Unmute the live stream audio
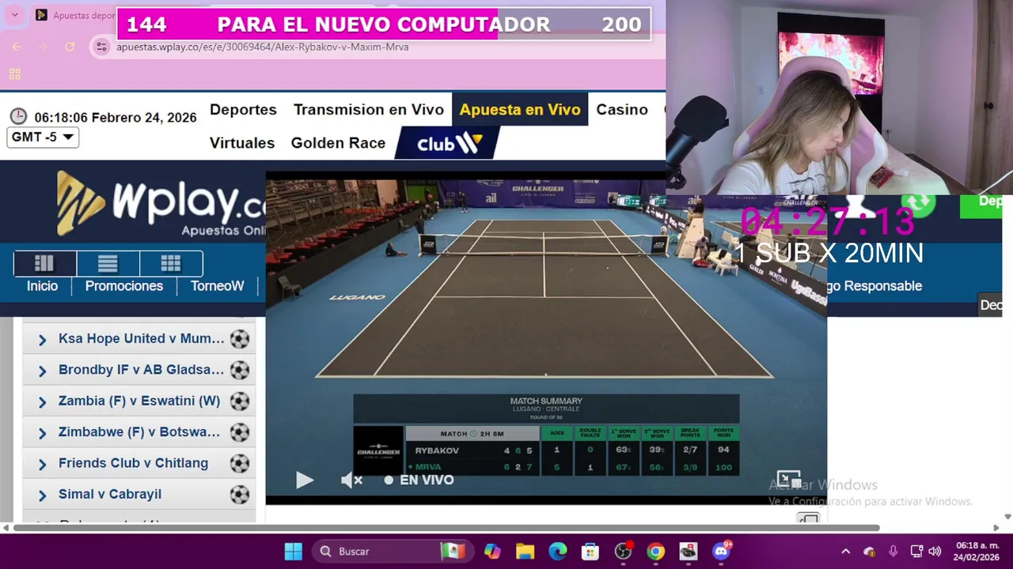 [x=351, y=480]
